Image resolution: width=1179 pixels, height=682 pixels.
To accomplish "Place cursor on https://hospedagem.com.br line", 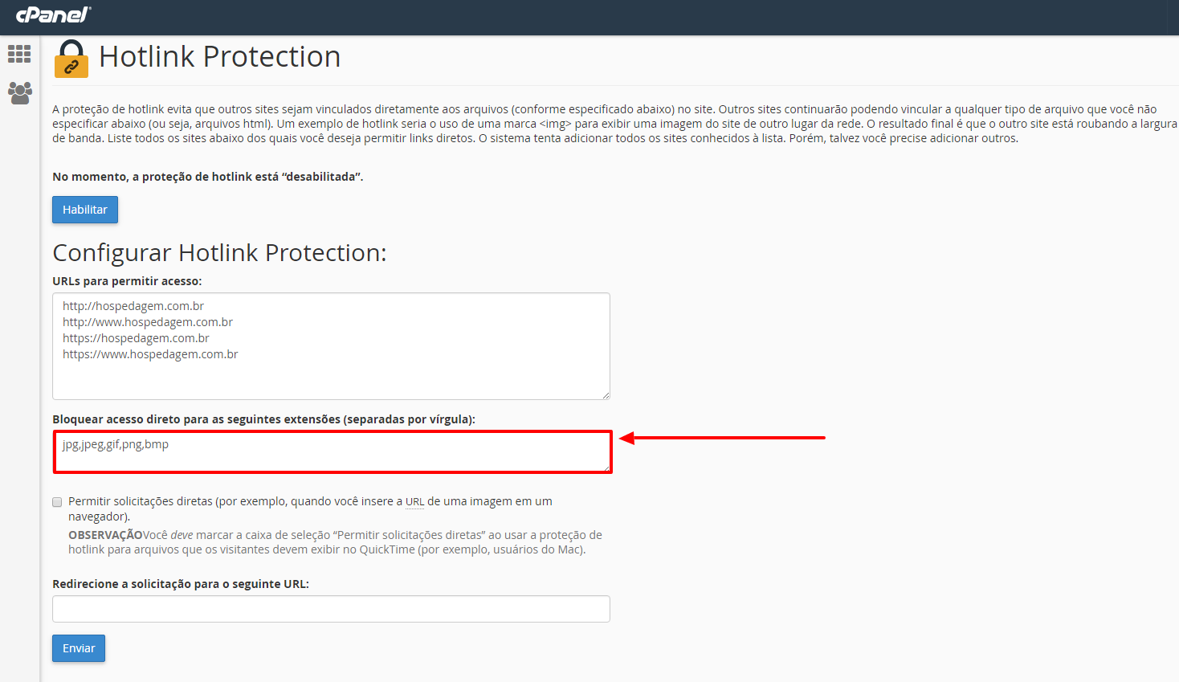I will [x=136, y=338].
